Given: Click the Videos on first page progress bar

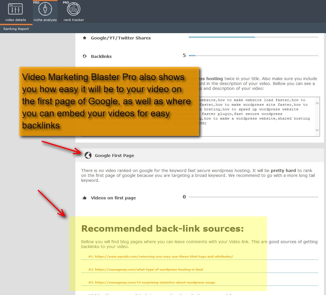Looking at the screenshot, I should point(253,197).
